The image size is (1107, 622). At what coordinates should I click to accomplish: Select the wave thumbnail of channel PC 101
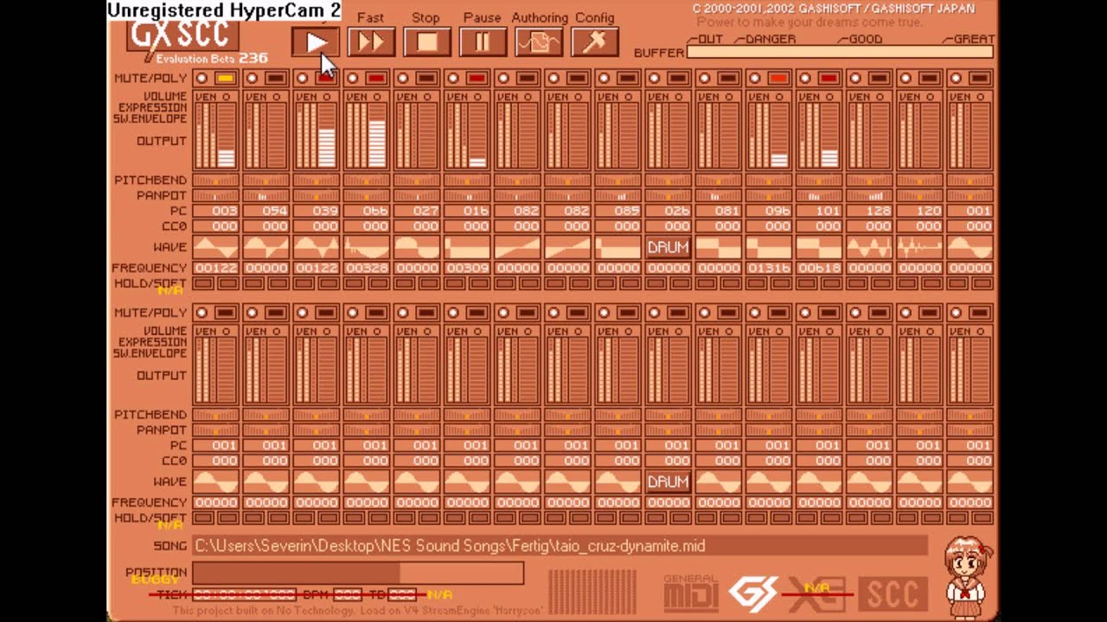(x=818, y=247)
